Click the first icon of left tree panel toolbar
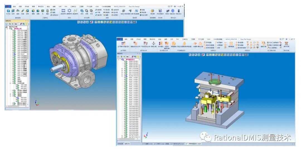Viewport: 301px width, 151px height. (7, 24)
